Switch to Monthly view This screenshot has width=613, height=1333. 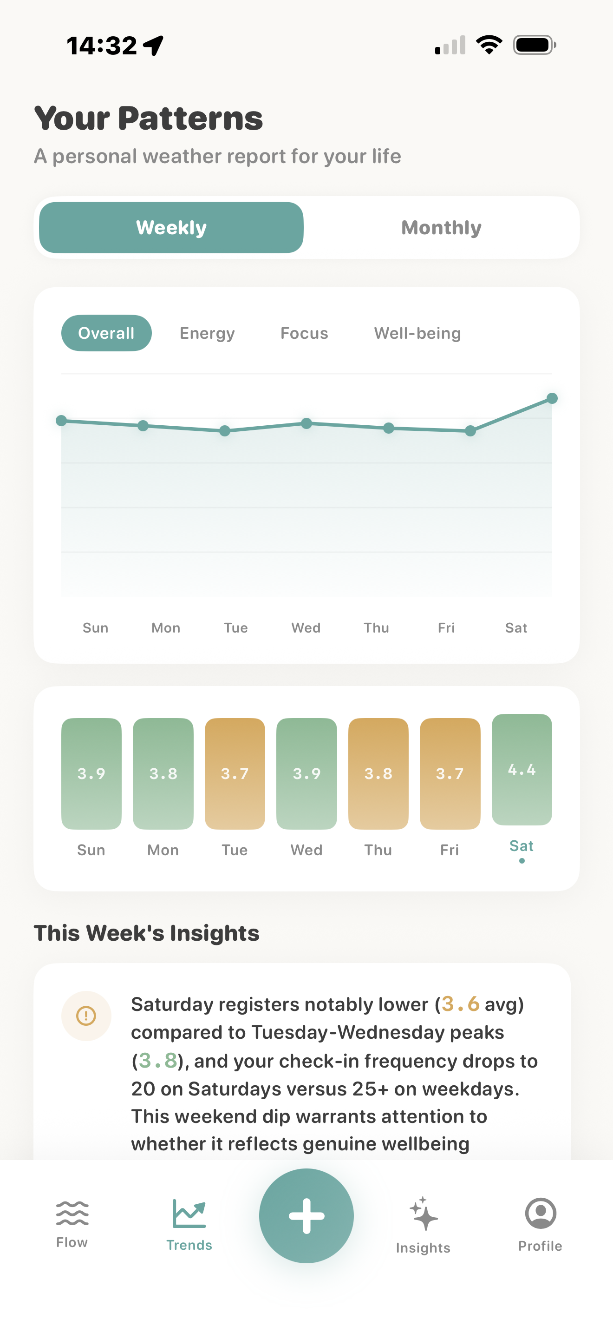click(441, 228)
